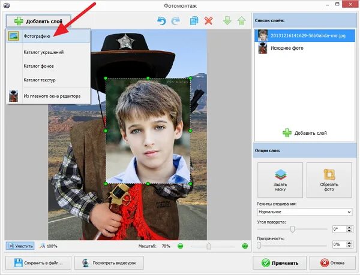Click the Применить button
Viewport: 360px width, 275px height.
point(280,263)
